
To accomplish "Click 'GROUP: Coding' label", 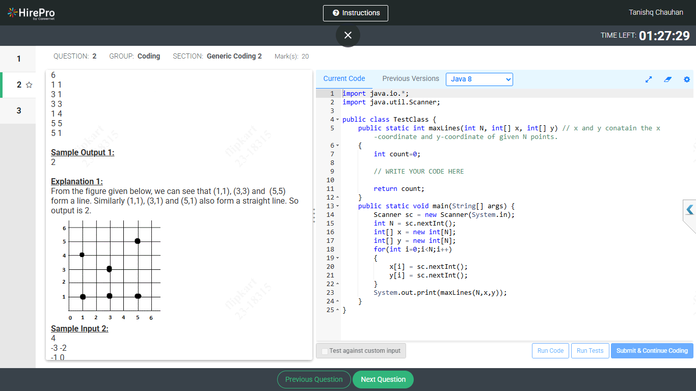I will [135, 57].
